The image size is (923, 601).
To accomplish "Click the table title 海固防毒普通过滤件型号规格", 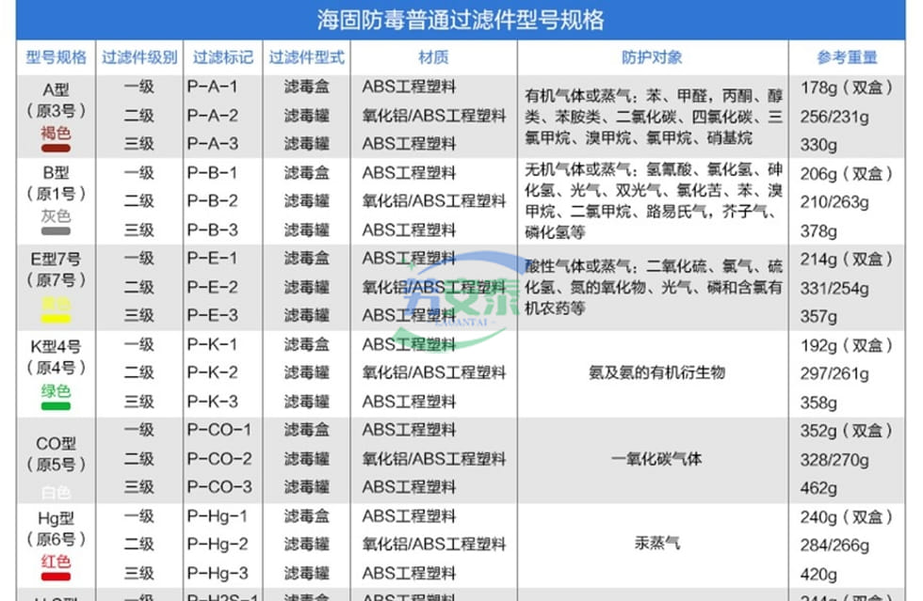I will click(461, 20).
